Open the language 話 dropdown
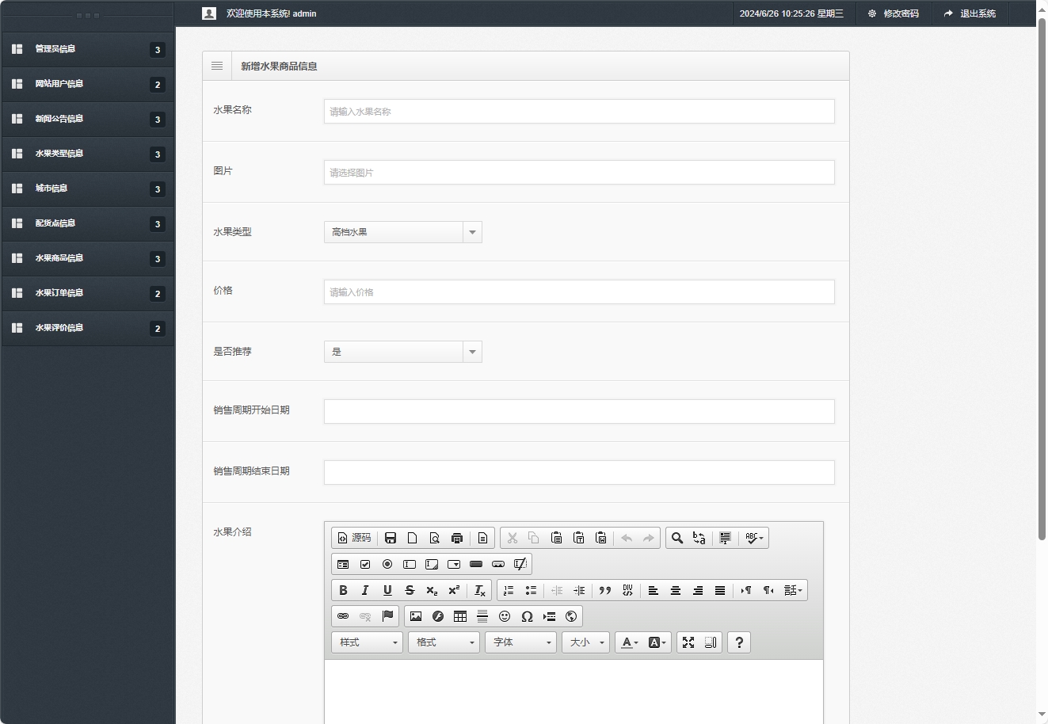 coord(793,590)
